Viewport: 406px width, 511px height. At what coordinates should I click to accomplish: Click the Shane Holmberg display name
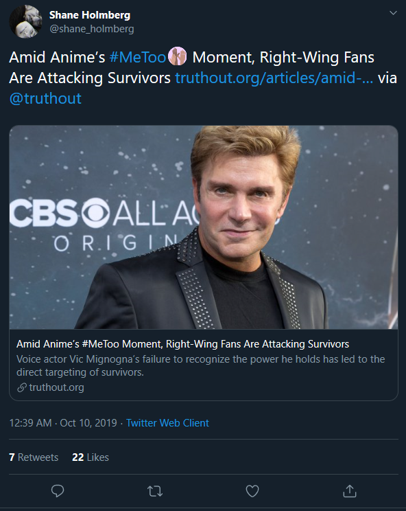90,15
